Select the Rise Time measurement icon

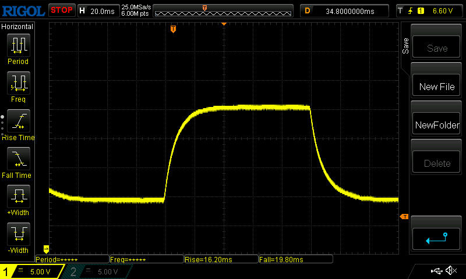[19, 121]
